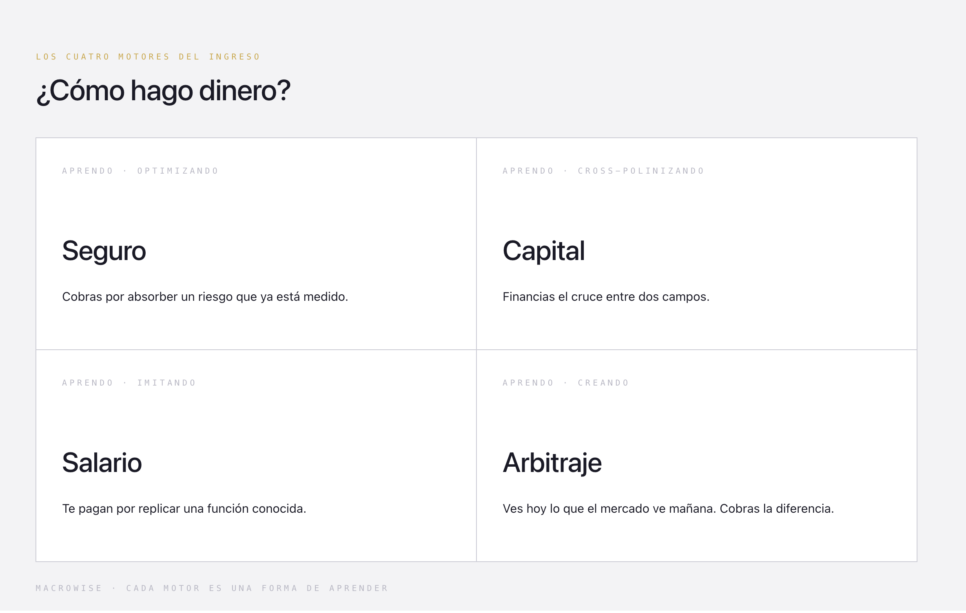Image resolution: width=966 pixels, height=613 pixels.
Task: Click the word CREANDO in the Arbitraje card
Action: 603,383
